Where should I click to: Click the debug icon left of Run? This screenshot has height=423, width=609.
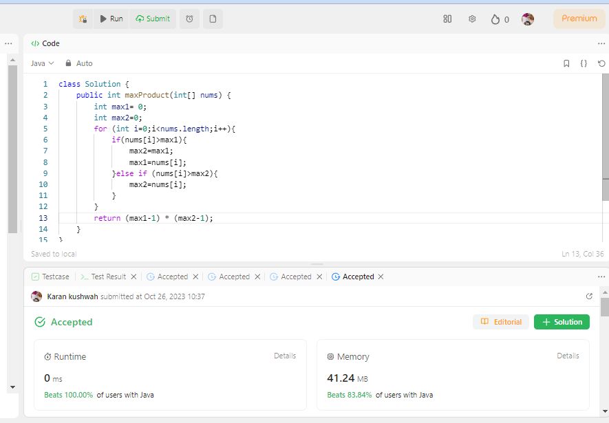pyautogui.click(x=83, y=19)
